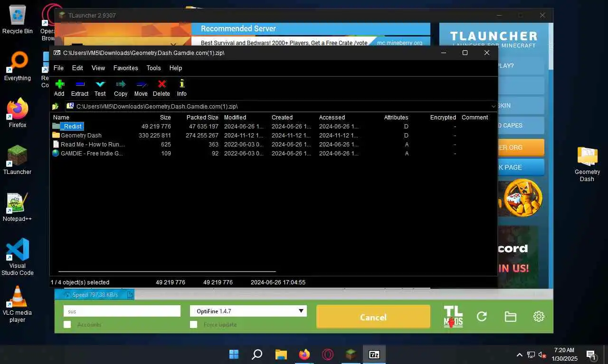Toggle the Force update checkbox

point(193,325)
